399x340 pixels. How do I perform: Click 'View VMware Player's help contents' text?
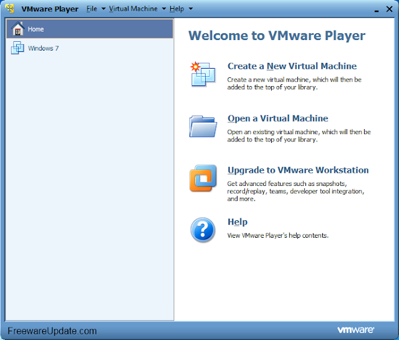[278, 235]
